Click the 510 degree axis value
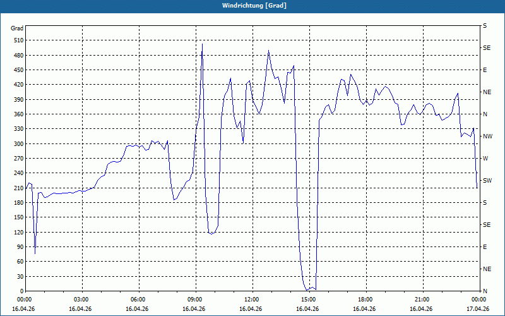Viewport: 505px width, 316px height. click(x=18, y=40)
